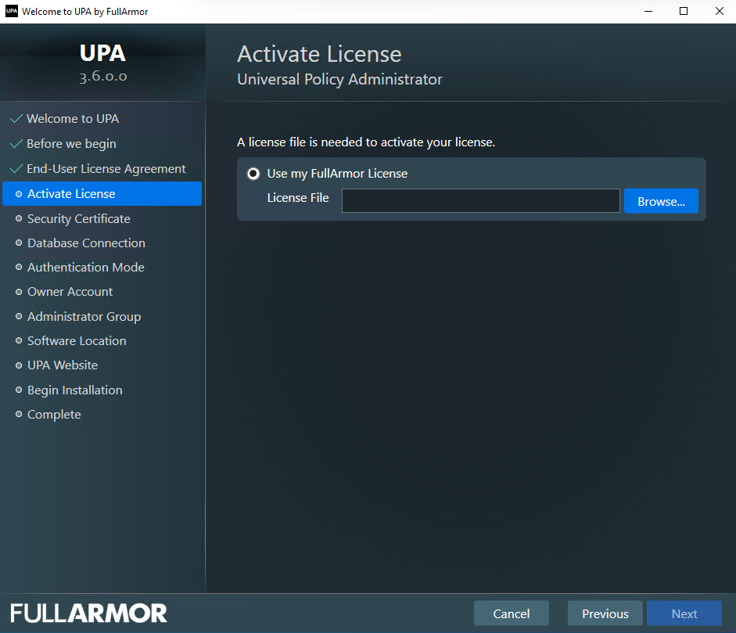The width and height of the screenshot is (736, 633).
Task: Select the 'Before we begin' step
Action: (70, 144)
